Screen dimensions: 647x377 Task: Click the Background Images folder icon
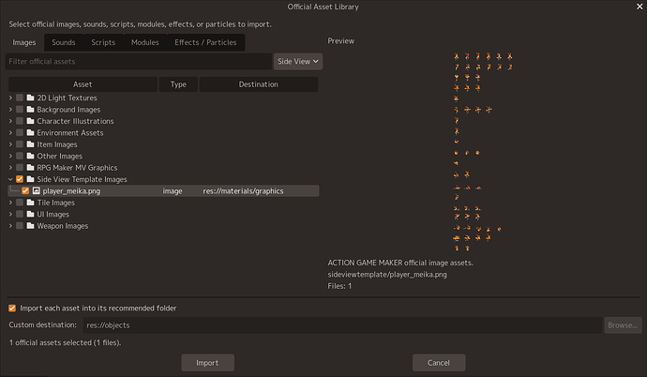point(31,110)
